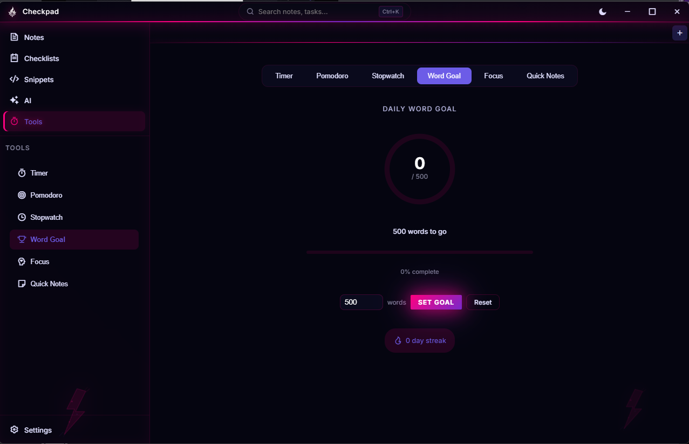Switch to the Timer tab
This screenshot has height=444, width=689.
(284, 76)
